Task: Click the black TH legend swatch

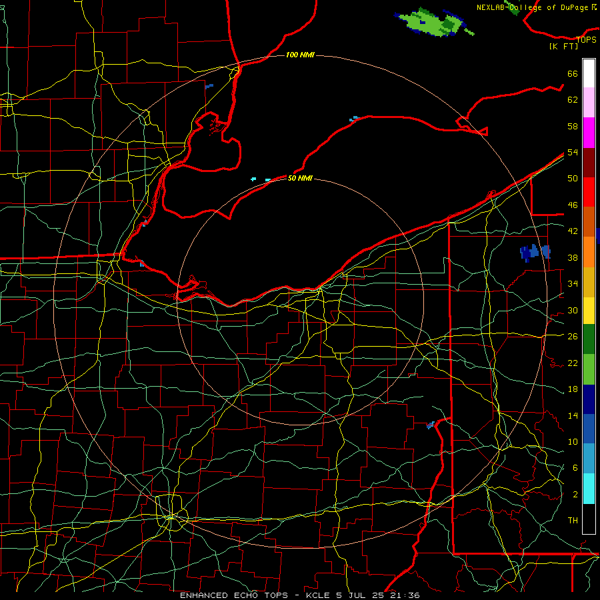Action: coord(589,519)
